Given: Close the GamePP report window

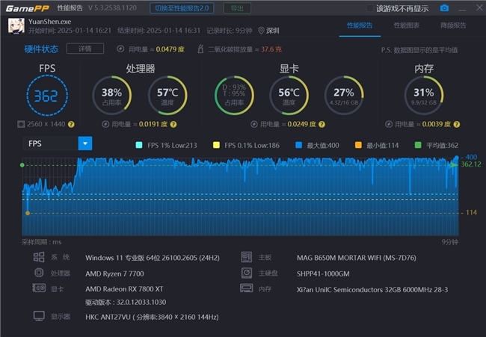Looking at the screenshot, I should click(479, 7).
